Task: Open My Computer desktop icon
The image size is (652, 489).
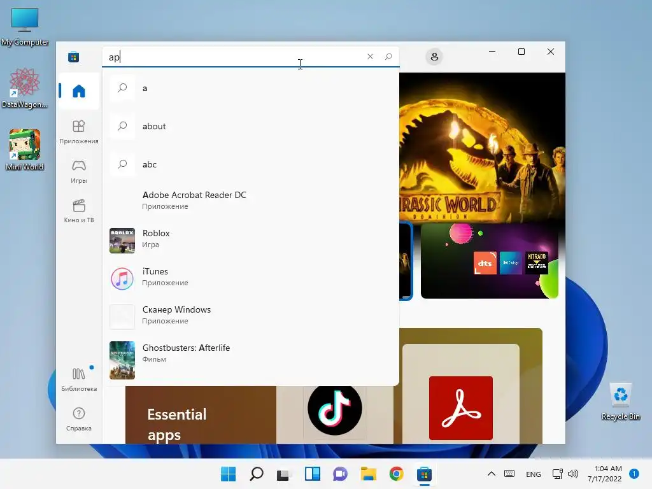Action: click(25, 27)
